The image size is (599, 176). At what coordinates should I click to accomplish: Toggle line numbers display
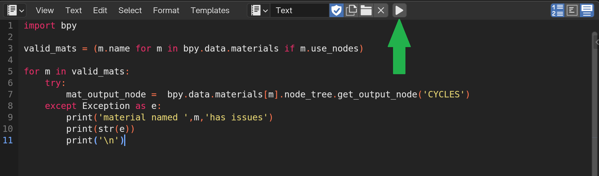pos(557,11)
